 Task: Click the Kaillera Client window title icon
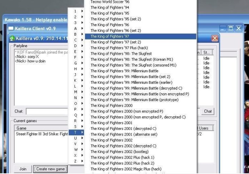tap(11, 28)
